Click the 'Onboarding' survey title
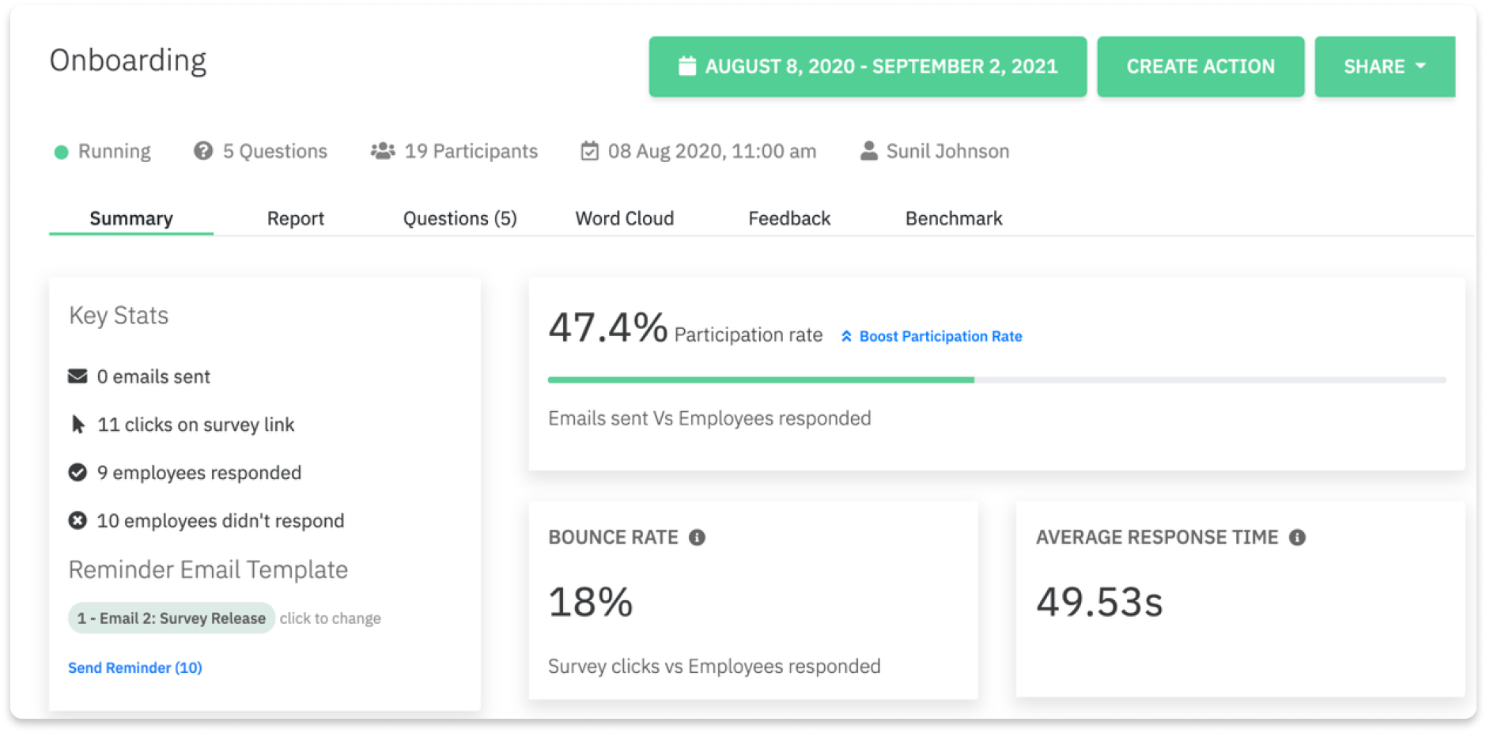1486x733 pixels. [128, 60]
